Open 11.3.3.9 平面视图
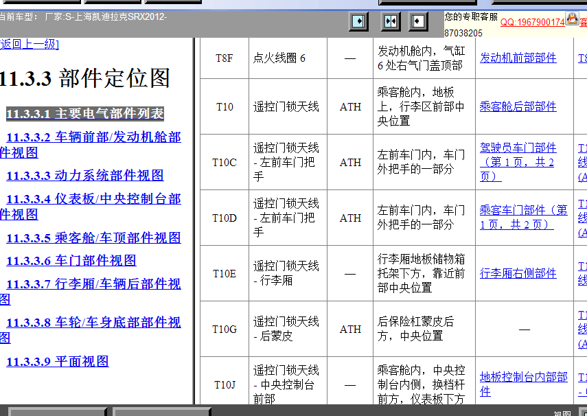The width and height of the screenshot is (587, 416). [x=58, y=361]
